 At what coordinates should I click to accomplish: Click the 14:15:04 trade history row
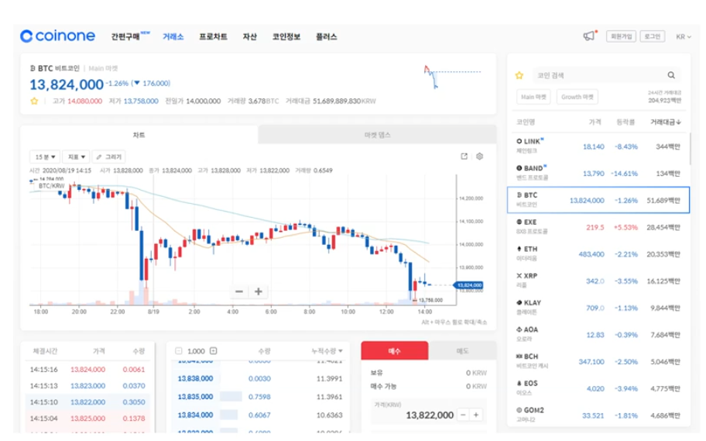87,418
